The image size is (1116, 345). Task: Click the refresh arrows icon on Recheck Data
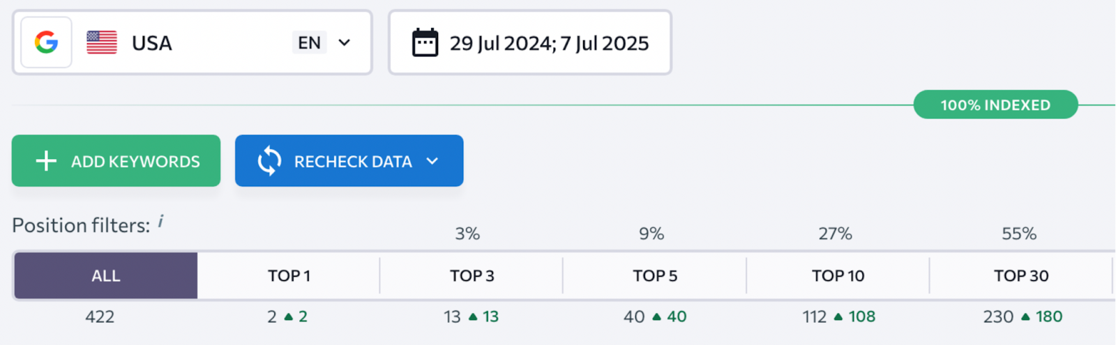(x=269, y=161)
